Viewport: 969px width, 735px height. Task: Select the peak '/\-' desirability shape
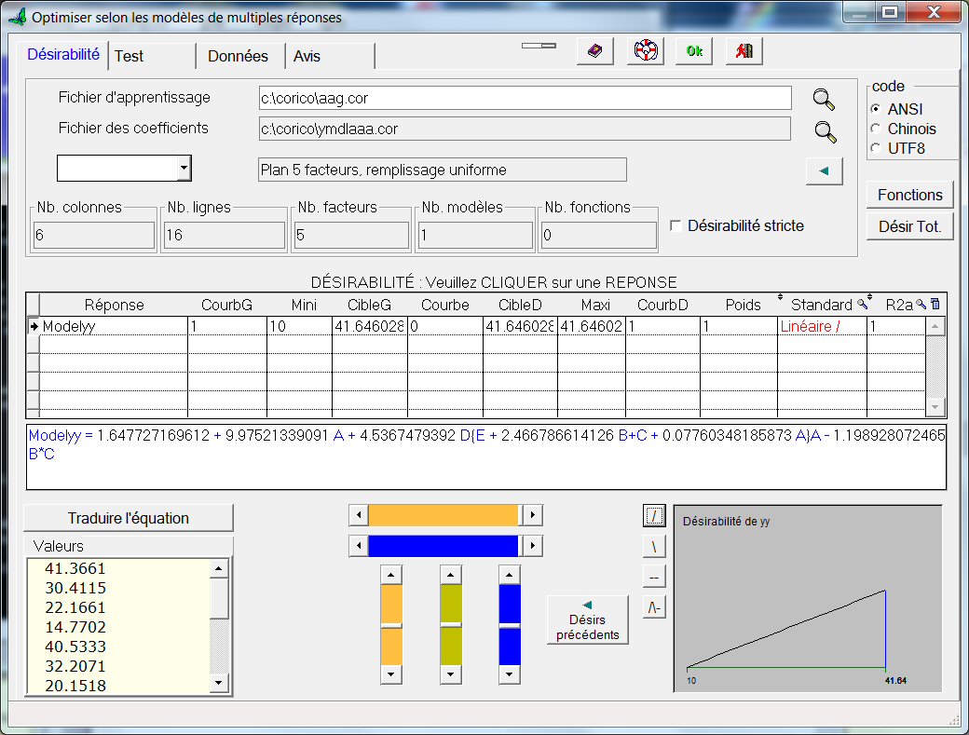(654, 606)
